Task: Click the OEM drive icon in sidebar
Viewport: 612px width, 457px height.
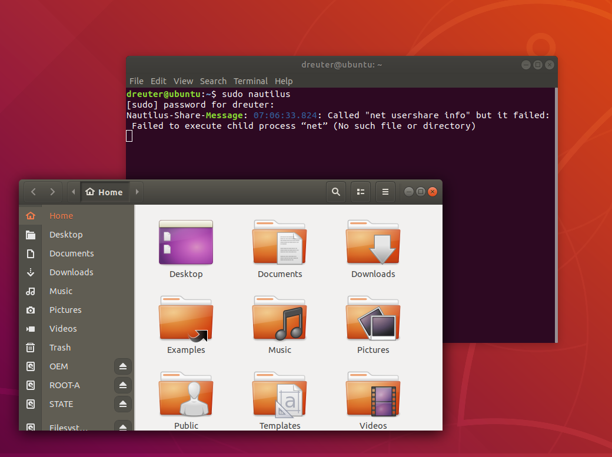Action: tap(31, 366)
